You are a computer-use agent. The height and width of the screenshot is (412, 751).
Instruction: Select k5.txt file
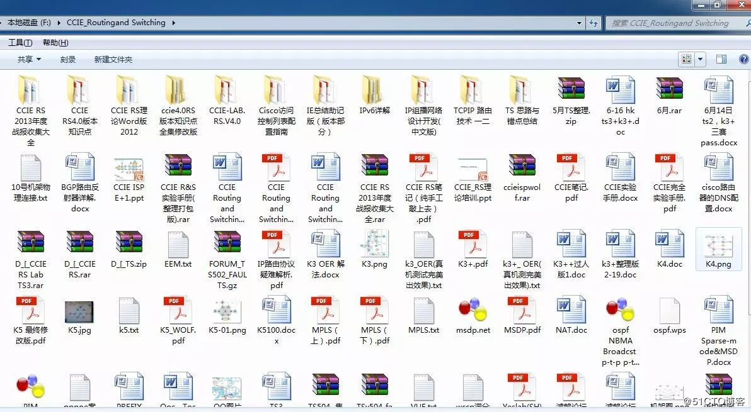click(x=129, y=316)
